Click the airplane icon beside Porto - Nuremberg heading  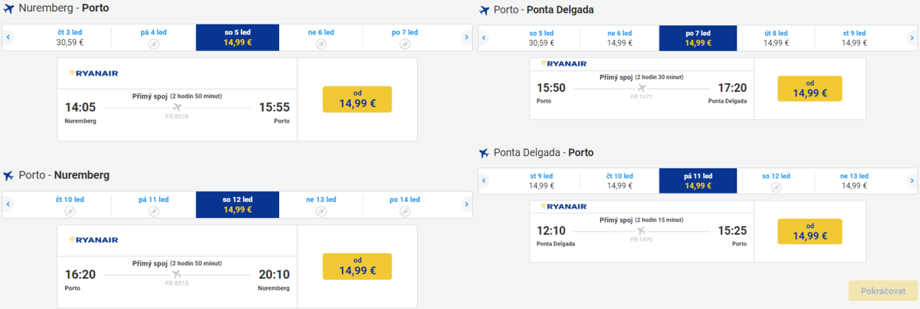tap(9, 175)
